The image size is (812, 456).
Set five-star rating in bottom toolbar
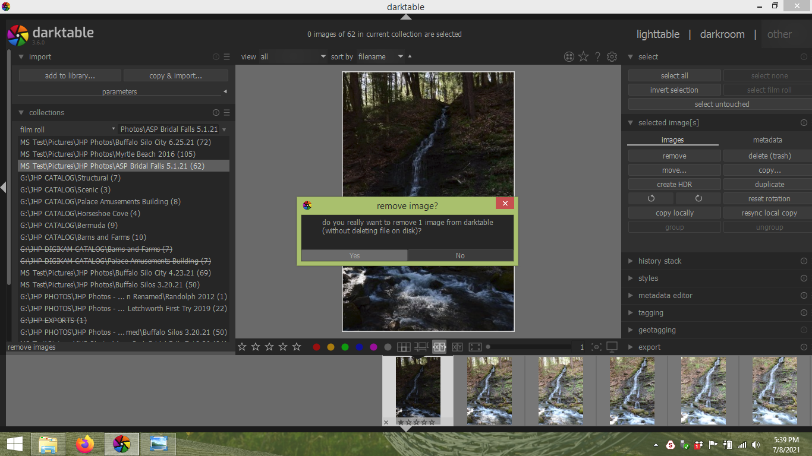(x=297, y=347)
